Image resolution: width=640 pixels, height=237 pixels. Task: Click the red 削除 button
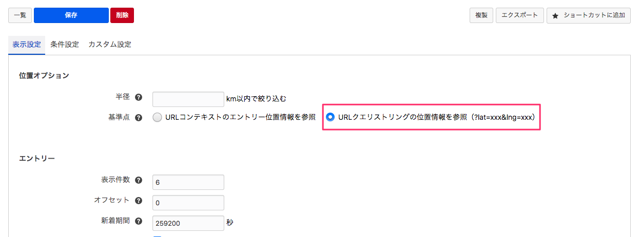pos(122,15)
